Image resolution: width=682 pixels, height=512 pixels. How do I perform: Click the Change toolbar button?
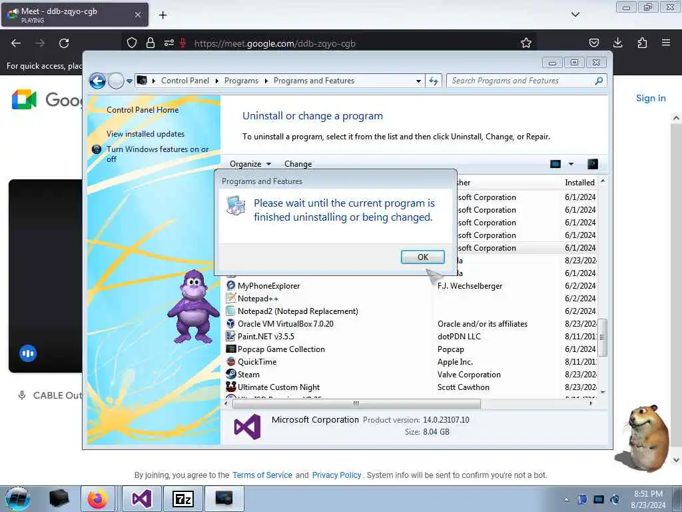click(x=298, y=164)
